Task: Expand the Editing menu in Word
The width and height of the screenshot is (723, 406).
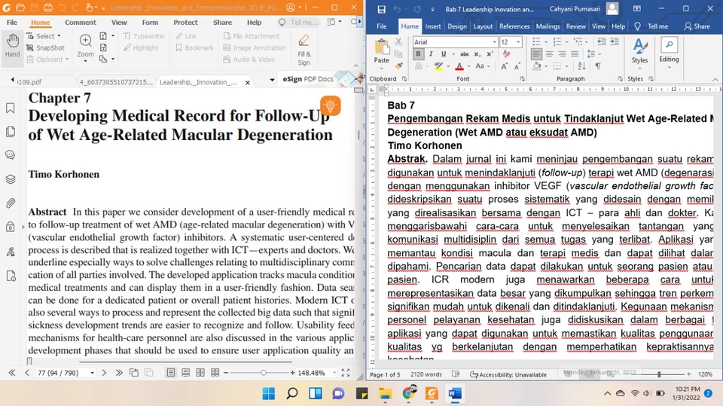Action: click(x=669, y=53)
